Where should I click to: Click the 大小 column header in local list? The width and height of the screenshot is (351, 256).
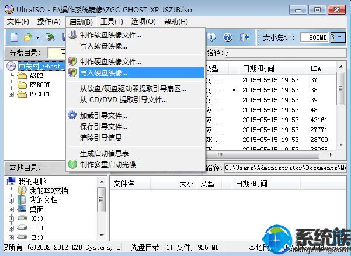[173, 184]
